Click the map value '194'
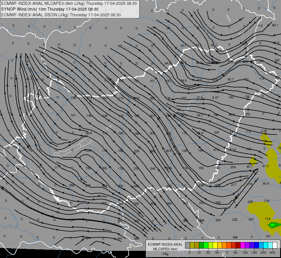 point(121,81)
